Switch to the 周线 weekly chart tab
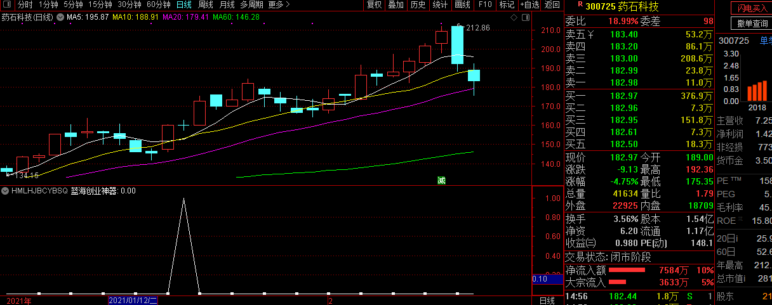The width and height of the screenshot is (772, 305). coord(206,5)
